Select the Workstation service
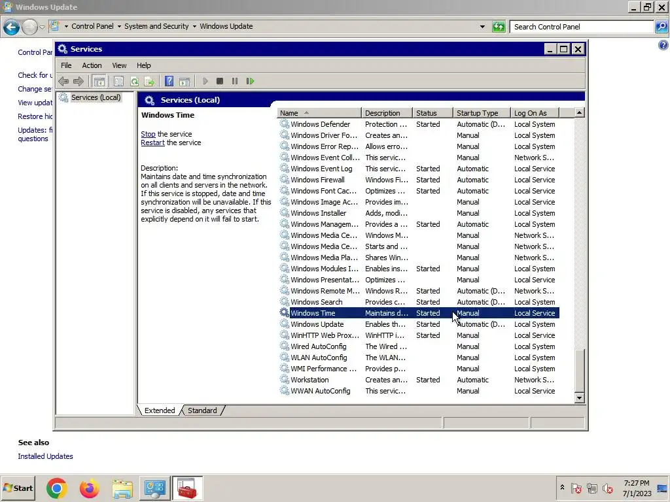 pyautogui.click(x=418, y=380)
